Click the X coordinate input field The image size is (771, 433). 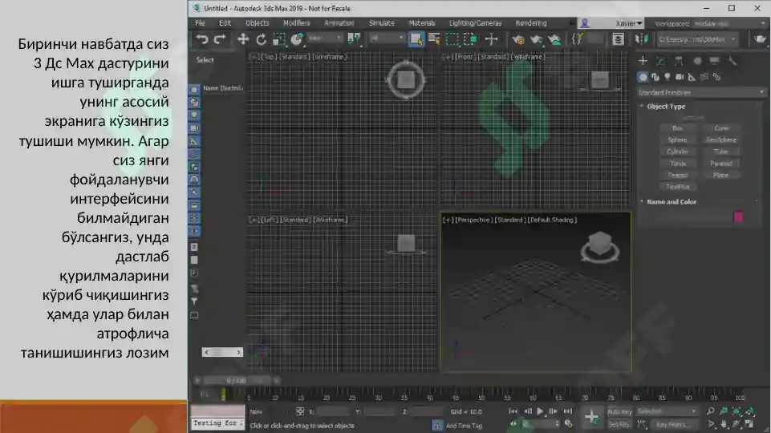[333, 412]
